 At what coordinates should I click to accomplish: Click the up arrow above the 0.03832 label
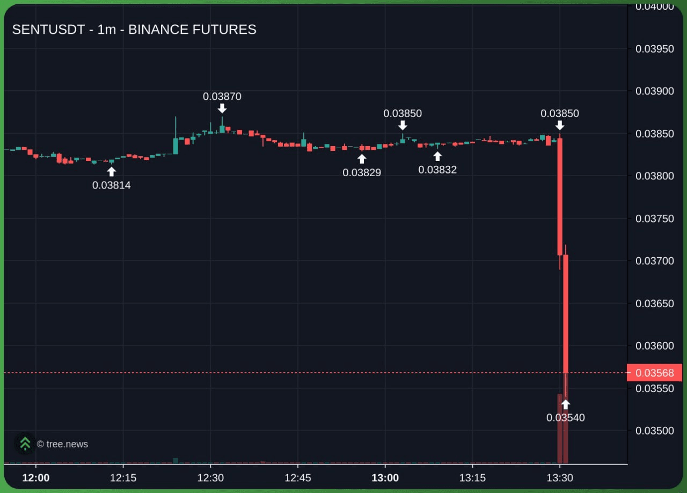click(x=437, y=156)
